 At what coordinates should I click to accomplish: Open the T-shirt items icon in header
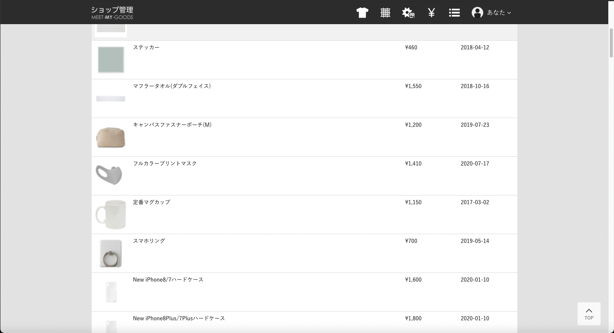(x=362, y=13)
